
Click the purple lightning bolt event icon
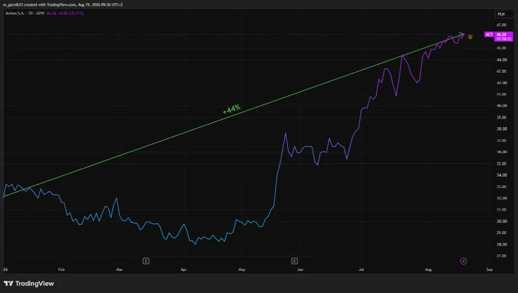[x=464, y=261]
